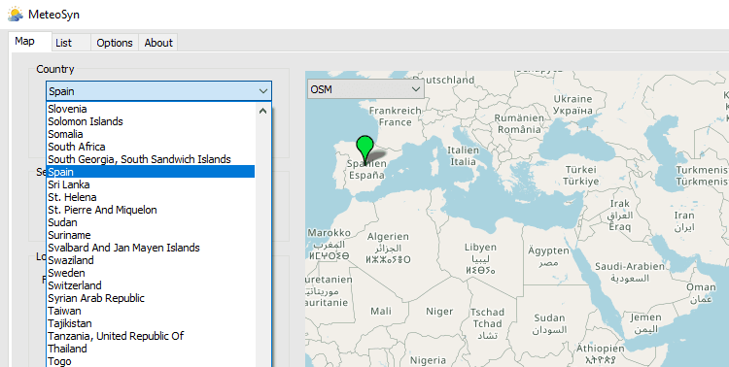
Task: Select Togo in the country list
Action: (x=151, y=361)
